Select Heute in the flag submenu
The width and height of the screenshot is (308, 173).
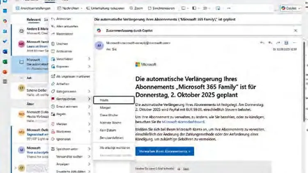103,100
